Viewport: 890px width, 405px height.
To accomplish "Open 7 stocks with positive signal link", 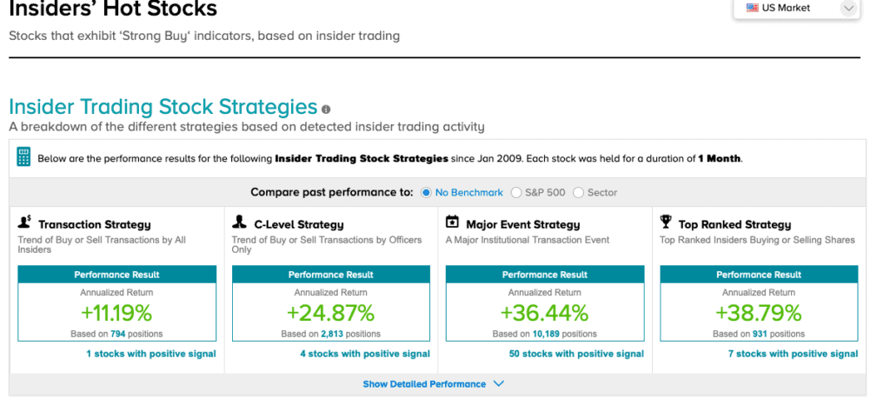I will click(x=793, y=354).
